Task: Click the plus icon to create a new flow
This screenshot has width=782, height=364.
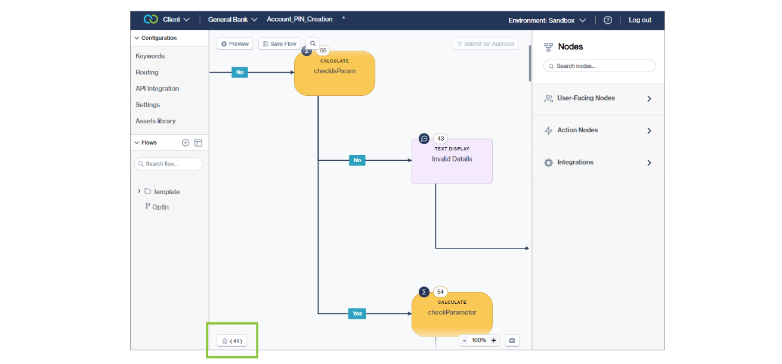Action: coord(185,142)
